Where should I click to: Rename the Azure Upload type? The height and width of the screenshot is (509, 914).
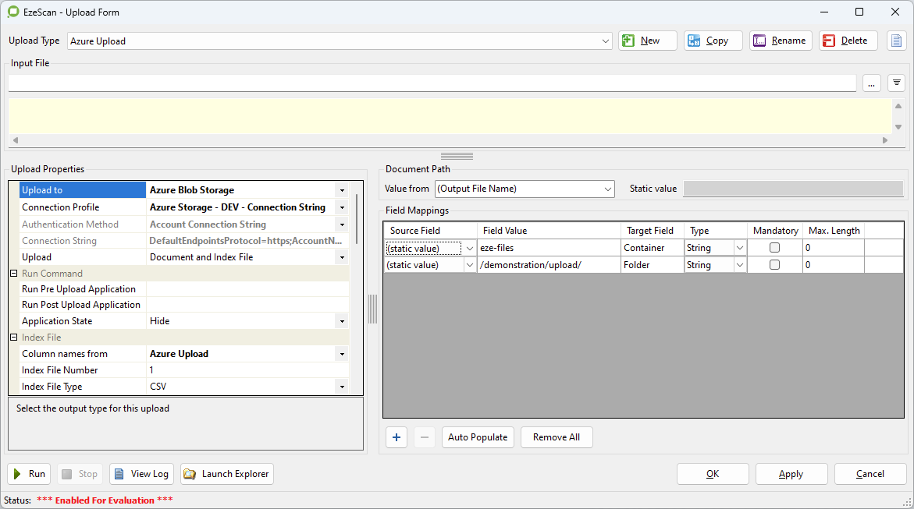781,41
